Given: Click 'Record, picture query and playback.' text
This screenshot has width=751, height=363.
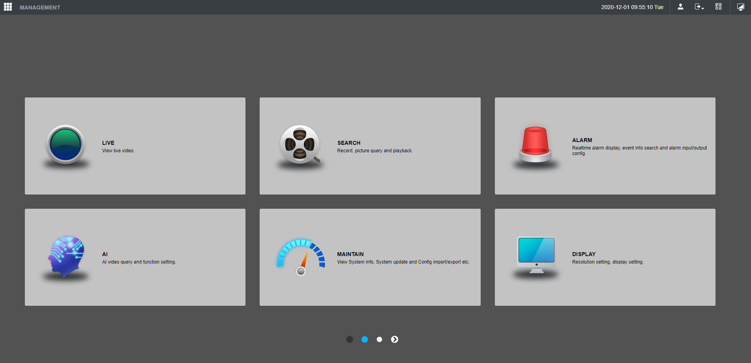Looking at the screenshot, I should coord(375,151).
